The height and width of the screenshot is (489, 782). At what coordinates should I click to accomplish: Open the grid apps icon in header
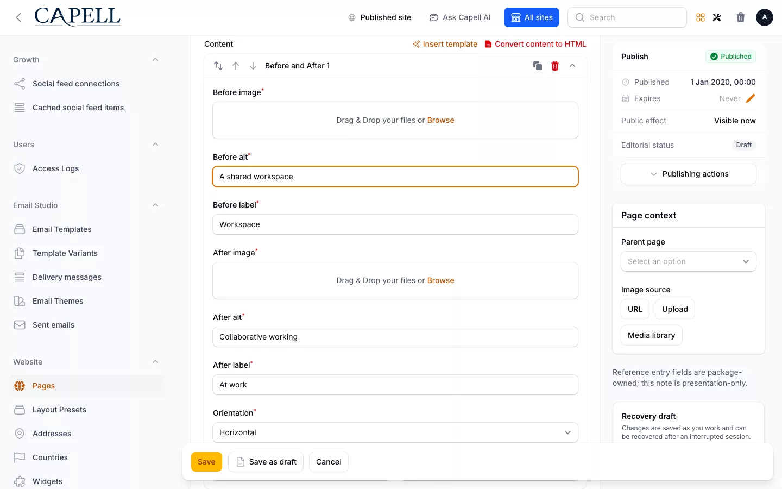click(x=701, y=17)
